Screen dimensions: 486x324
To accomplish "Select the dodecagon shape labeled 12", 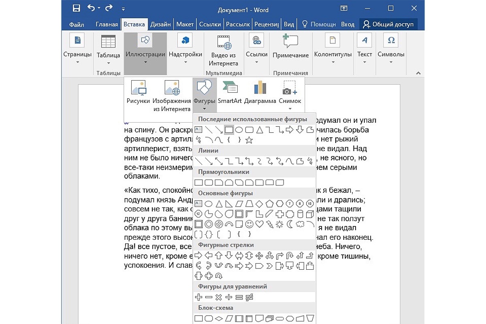I will pyautogui.click(x=198, y=214).
